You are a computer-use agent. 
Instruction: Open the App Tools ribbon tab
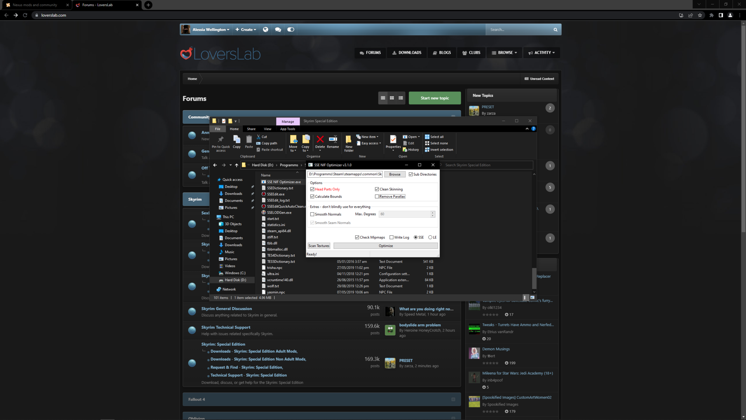[x=288, y=129]
